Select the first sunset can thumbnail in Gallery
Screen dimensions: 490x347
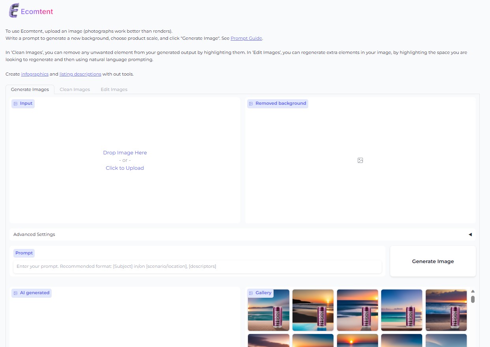coord(268,310)
